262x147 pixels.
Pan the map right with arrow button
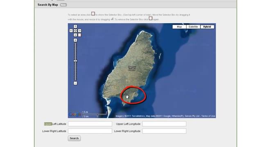pos(79,31)
